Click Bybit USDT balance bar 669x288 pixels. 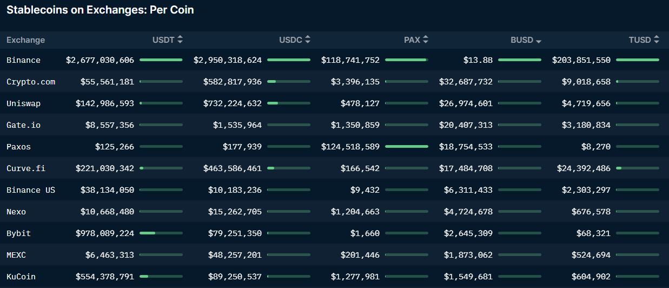(x=161, y=233)
